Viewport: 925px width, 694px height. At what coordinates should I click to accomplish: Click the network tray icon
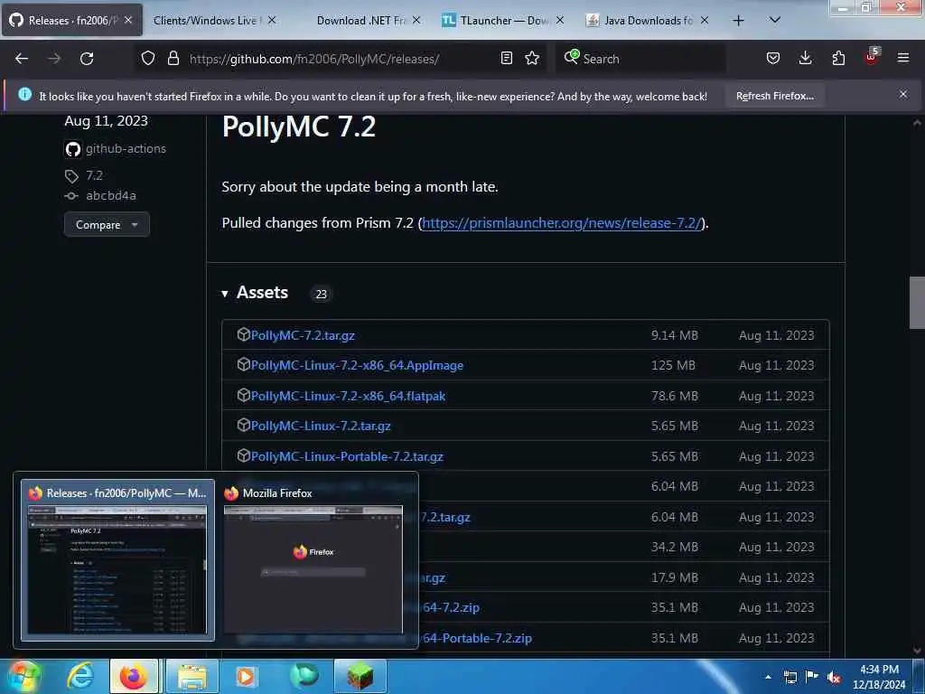(790, 677)
